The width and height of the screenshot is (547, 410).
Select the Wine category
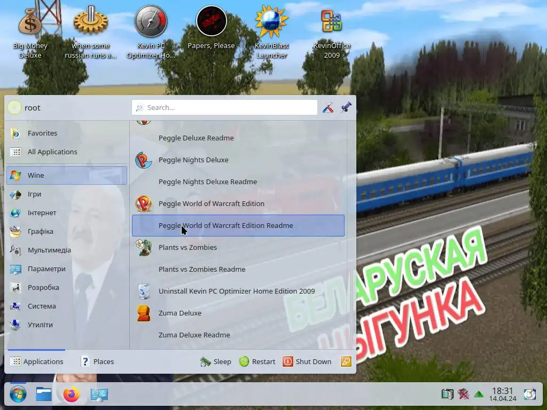(x=67, y=175)
